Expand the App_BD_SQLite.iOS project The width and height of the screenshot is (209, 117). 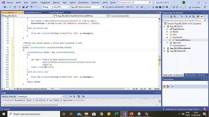(164, 51)
